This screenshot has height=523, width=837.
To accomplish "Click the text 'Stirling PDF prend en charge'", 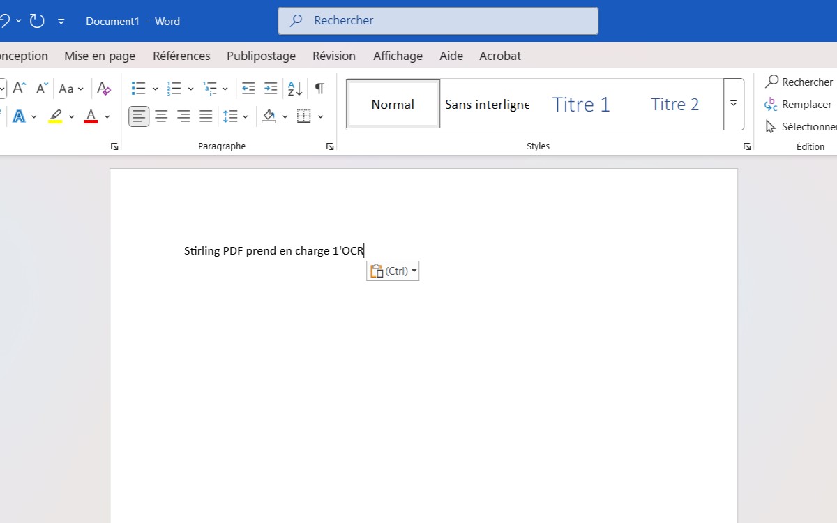I will point(257,251).
